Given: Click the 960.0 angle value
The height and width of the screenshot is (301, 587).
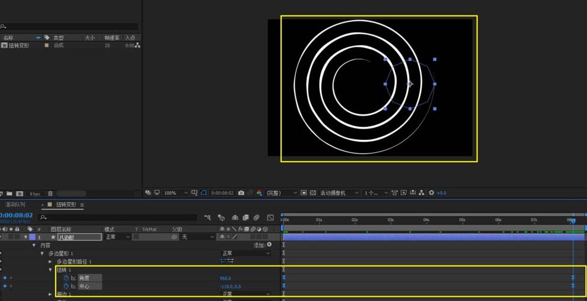Looking at the screenshot, I should pyautogui.click(x=225, y=278).
